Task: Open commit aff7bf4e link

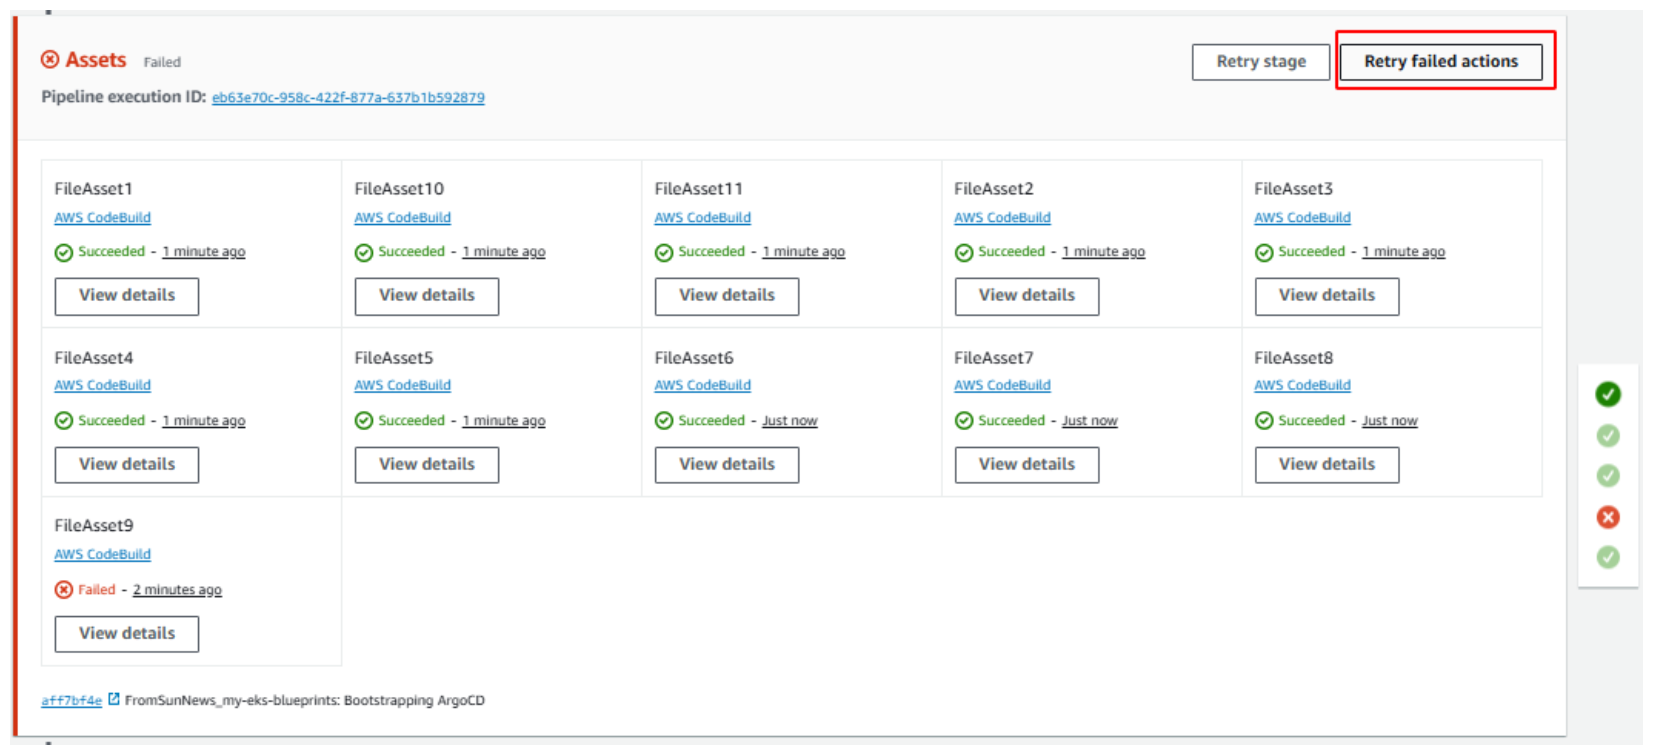Action: point(71,700)
